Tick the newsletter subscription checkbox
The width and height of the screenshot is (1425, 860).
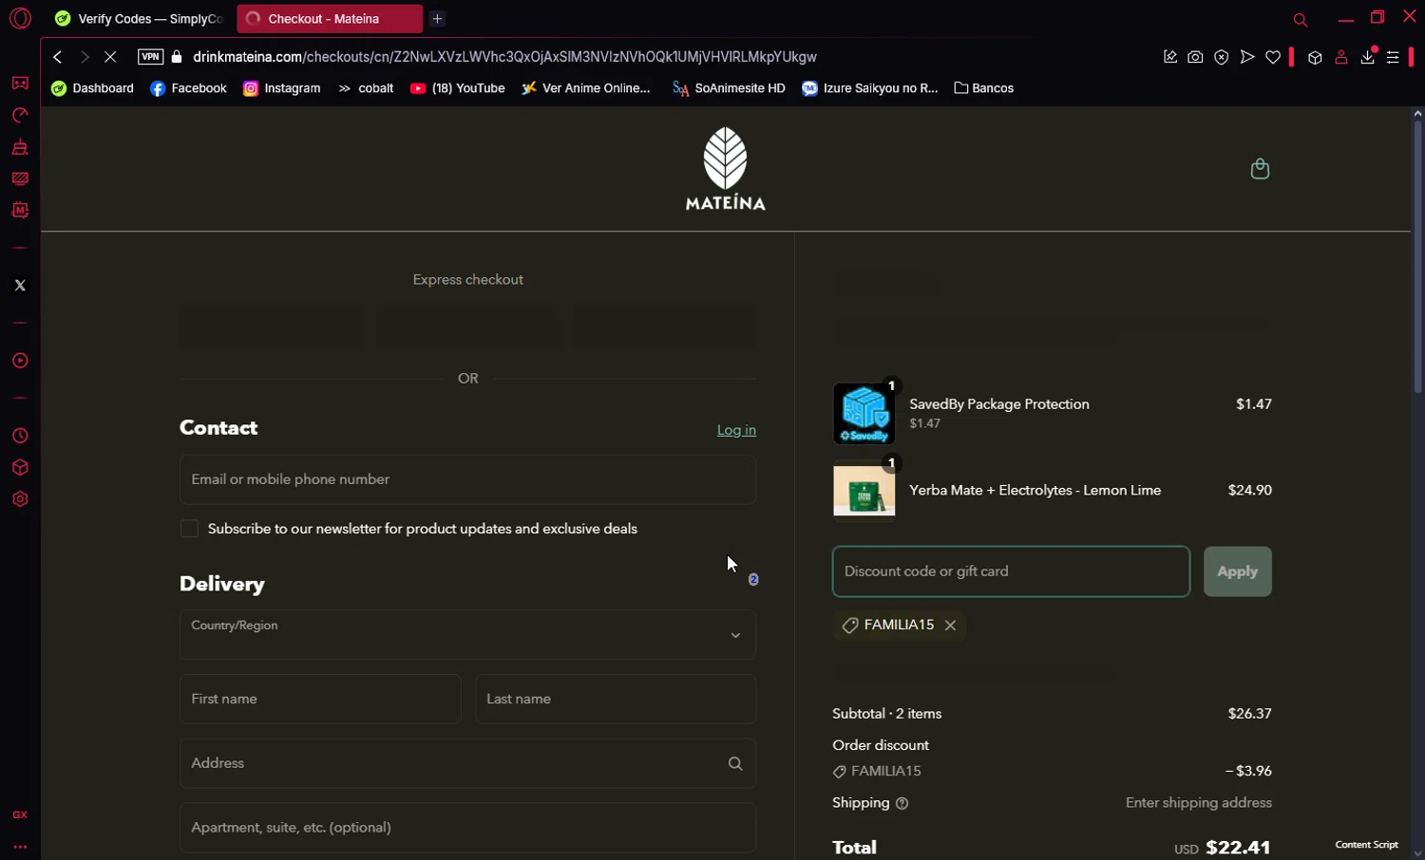tap(189, 529)
